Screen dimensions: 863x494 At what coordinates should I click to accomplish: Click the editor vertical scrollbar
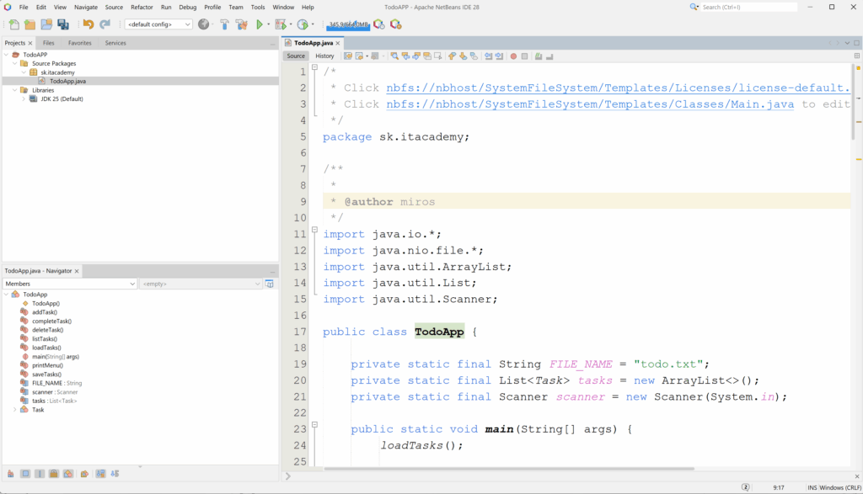click(x=853, y=102)
